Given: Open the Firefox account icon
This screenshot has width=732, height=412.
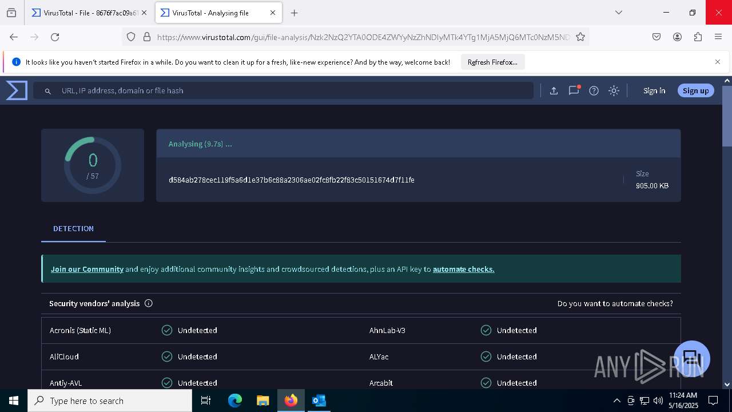Looking at the screenshot, I should tap(677, 37).
